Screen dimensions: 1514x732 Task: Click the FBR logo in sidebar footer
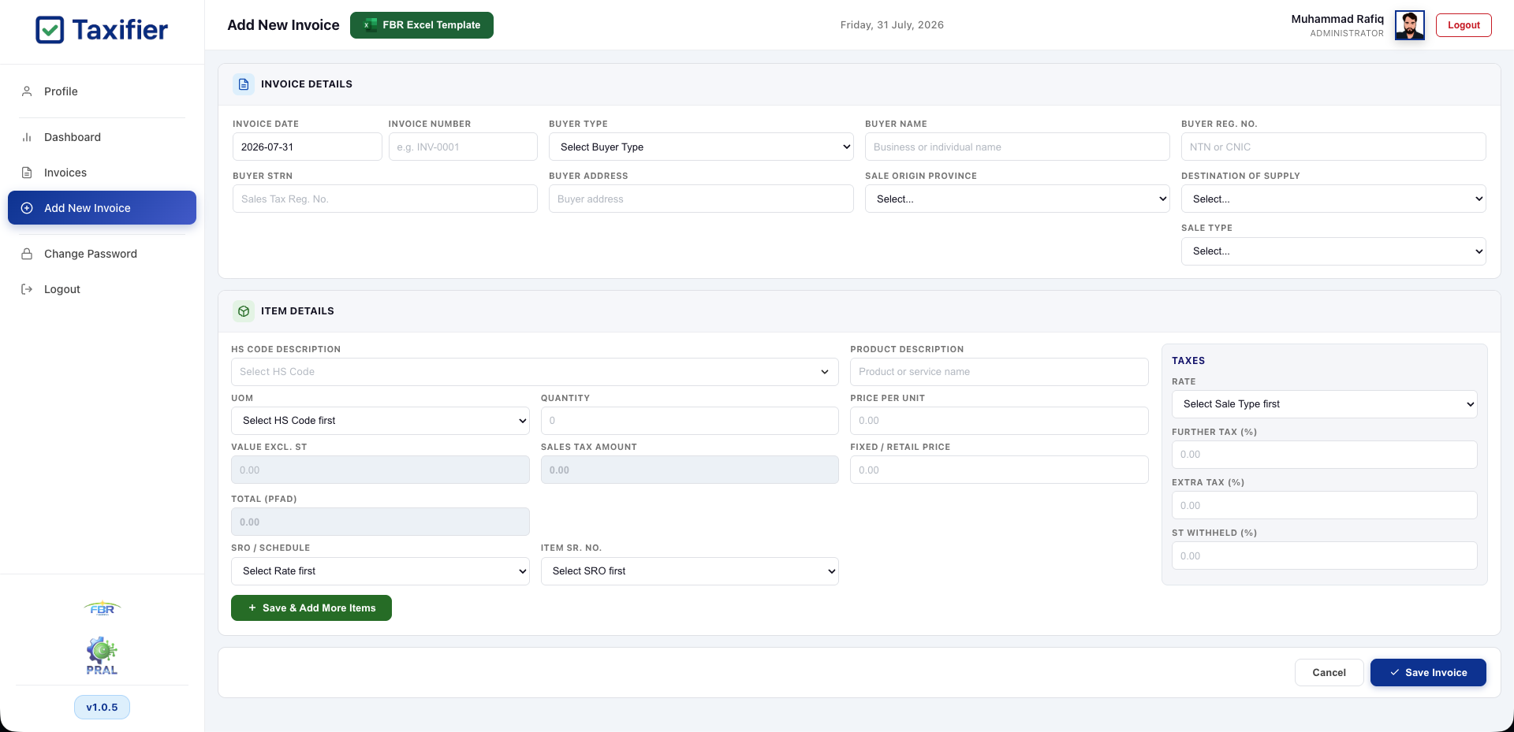click(x=103, y=608)
